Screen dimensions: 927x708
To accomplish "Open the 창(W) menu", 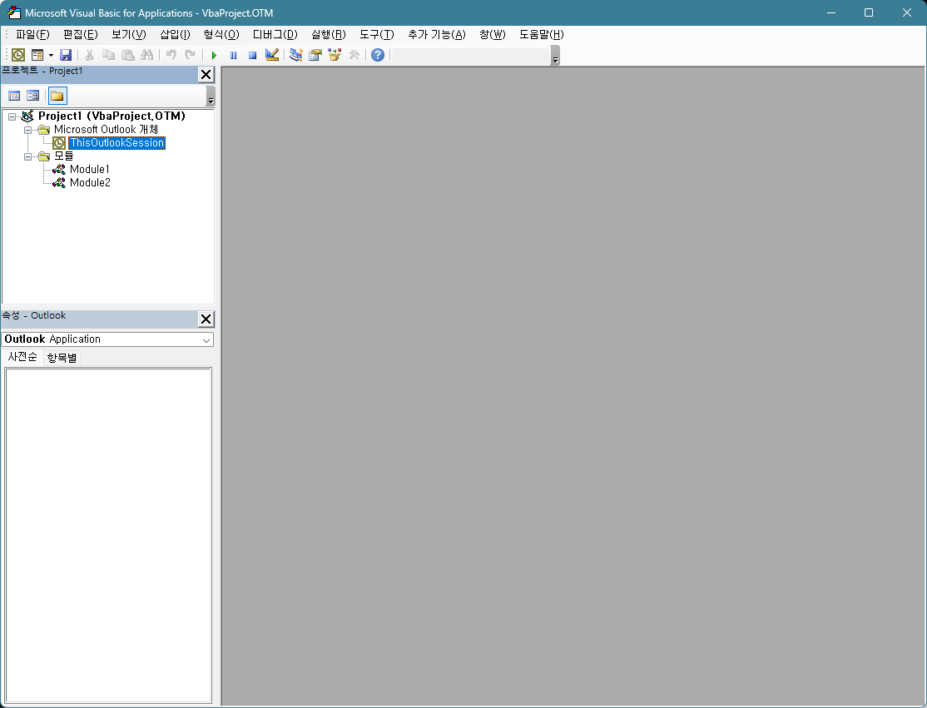I will click(x=493, y=34).
